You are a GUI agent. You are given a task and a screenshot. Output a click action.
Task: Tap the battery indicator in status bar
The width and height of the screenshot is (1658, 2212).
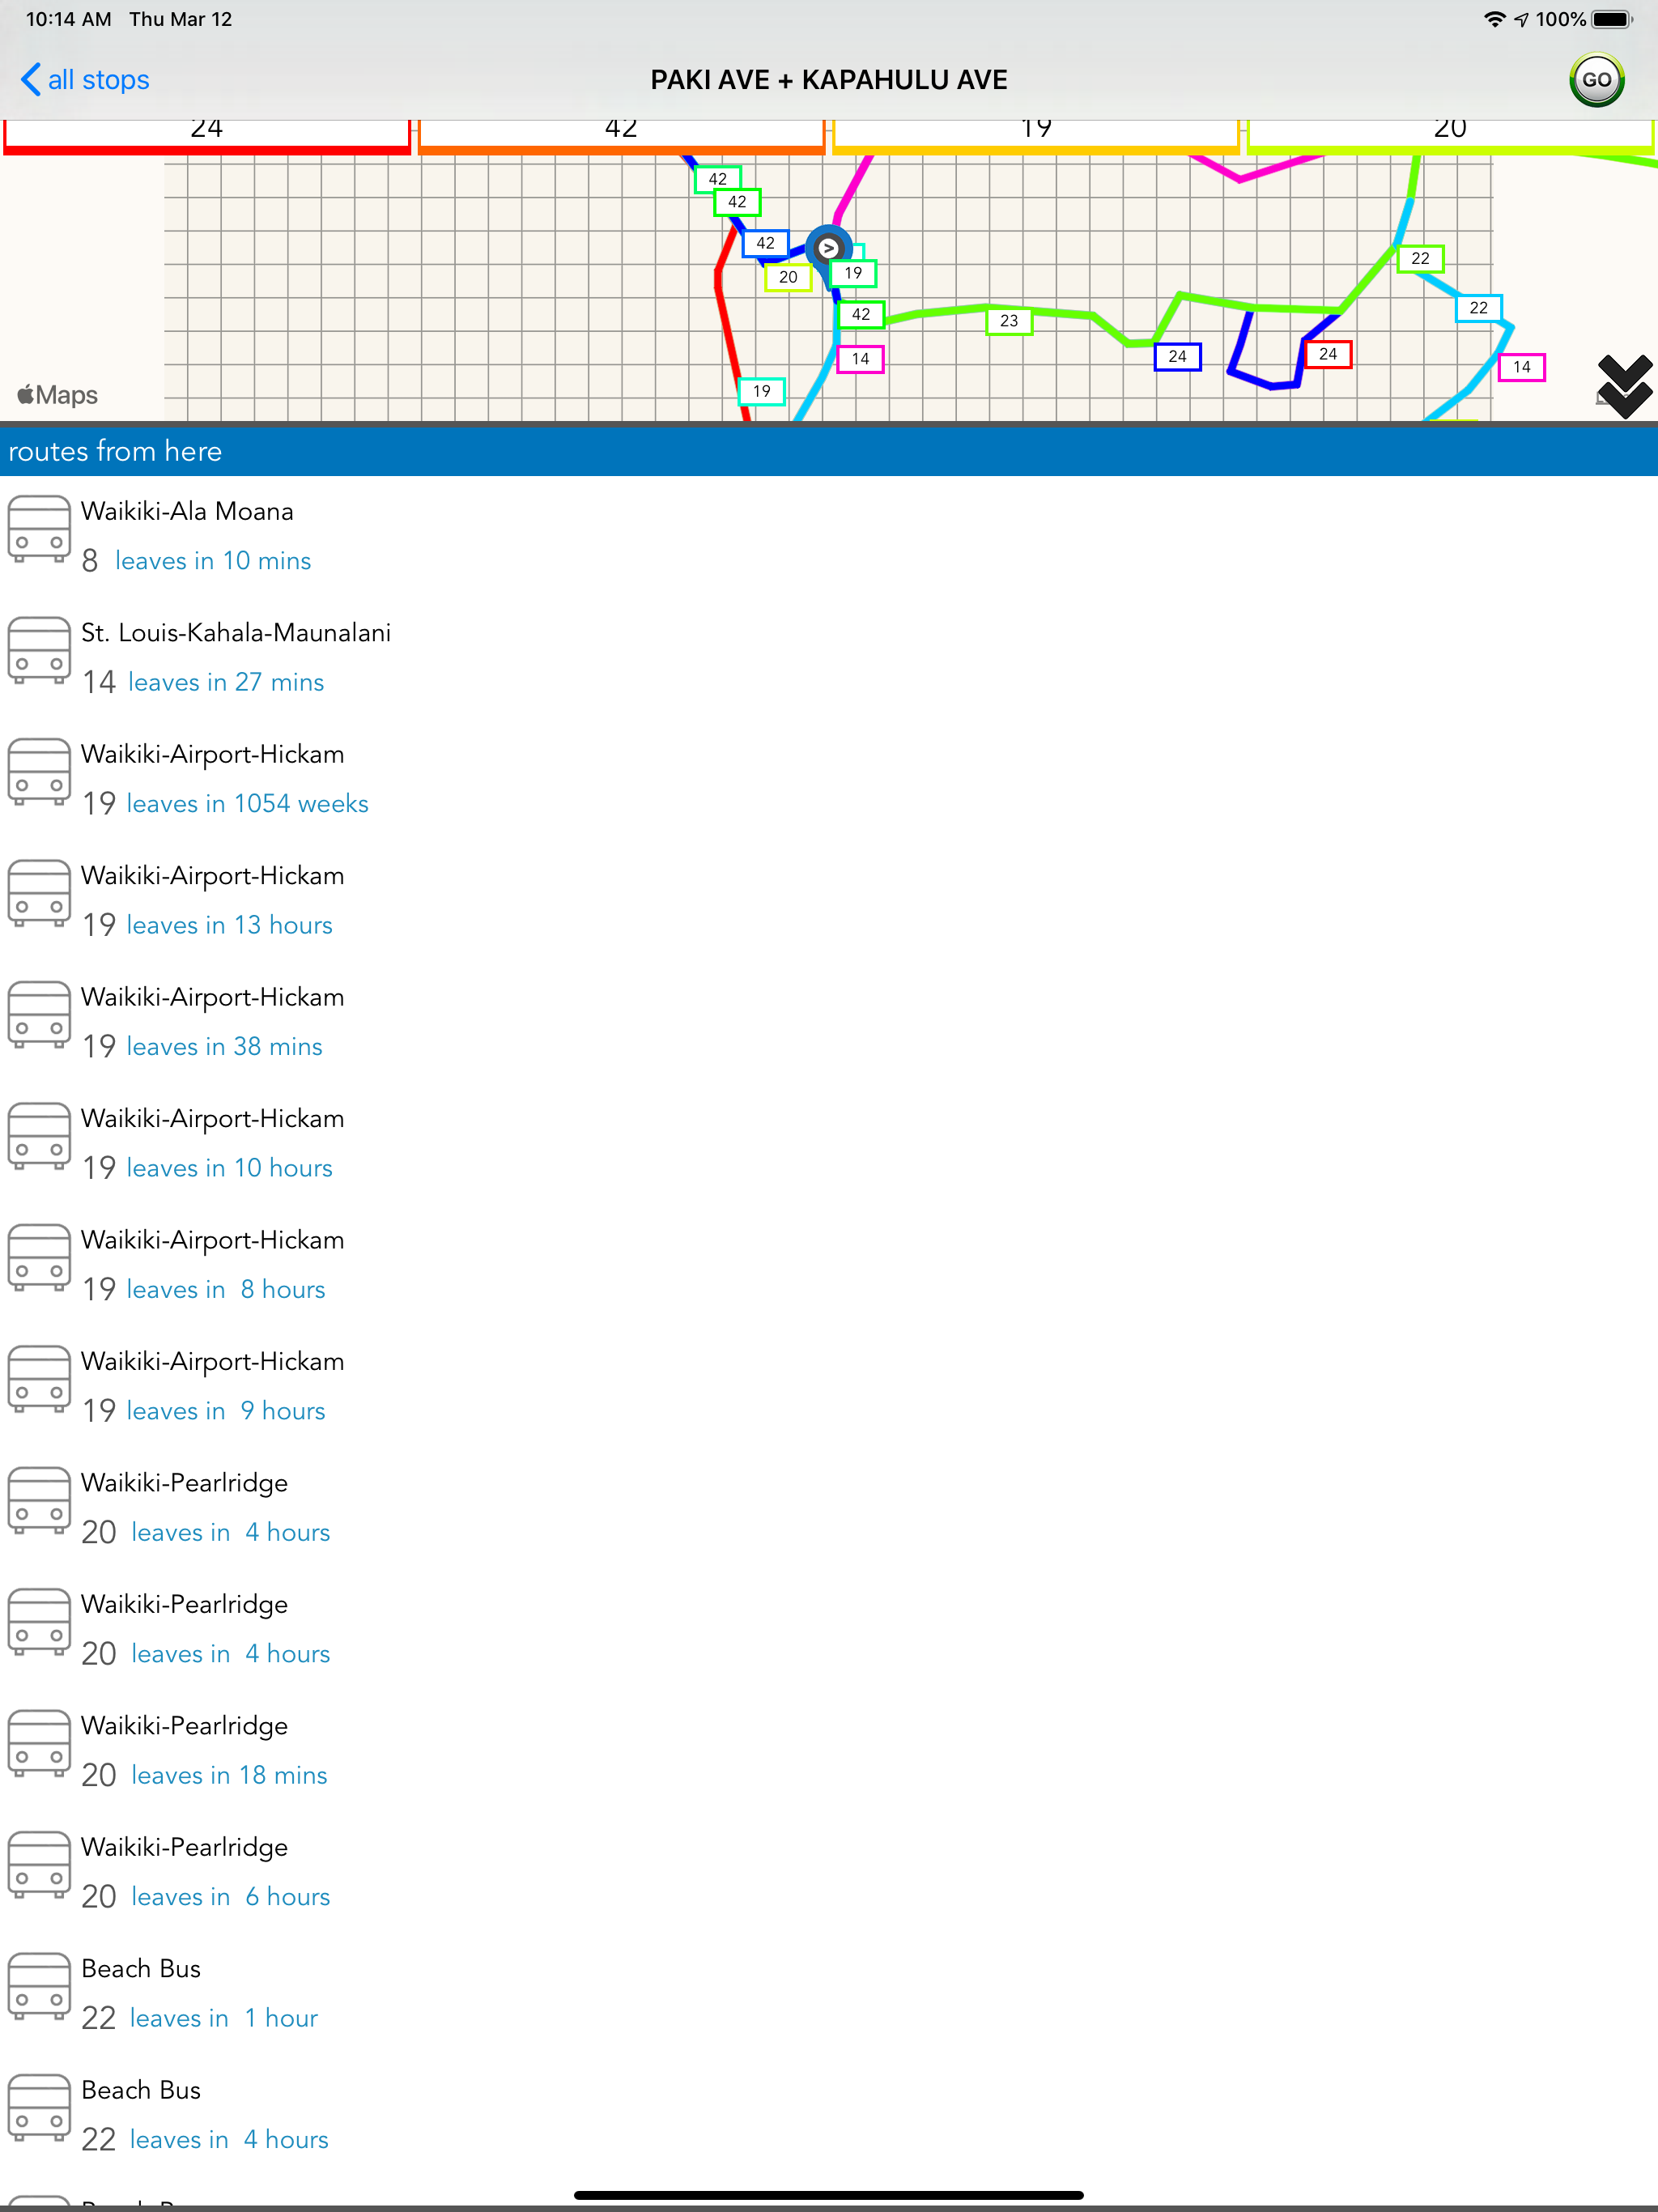[1612, 19]
